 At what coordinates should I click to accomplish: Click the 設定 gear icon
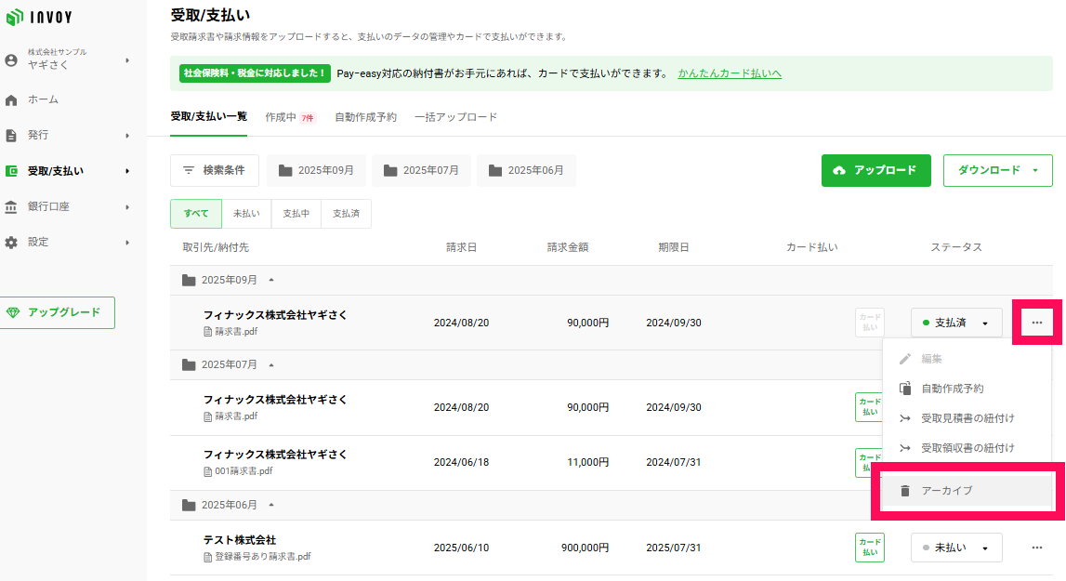pos(11,243)
